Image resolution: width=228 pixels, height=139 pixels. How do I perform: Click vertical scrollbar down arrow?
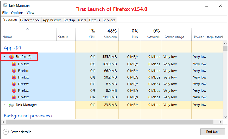(225, 117)
